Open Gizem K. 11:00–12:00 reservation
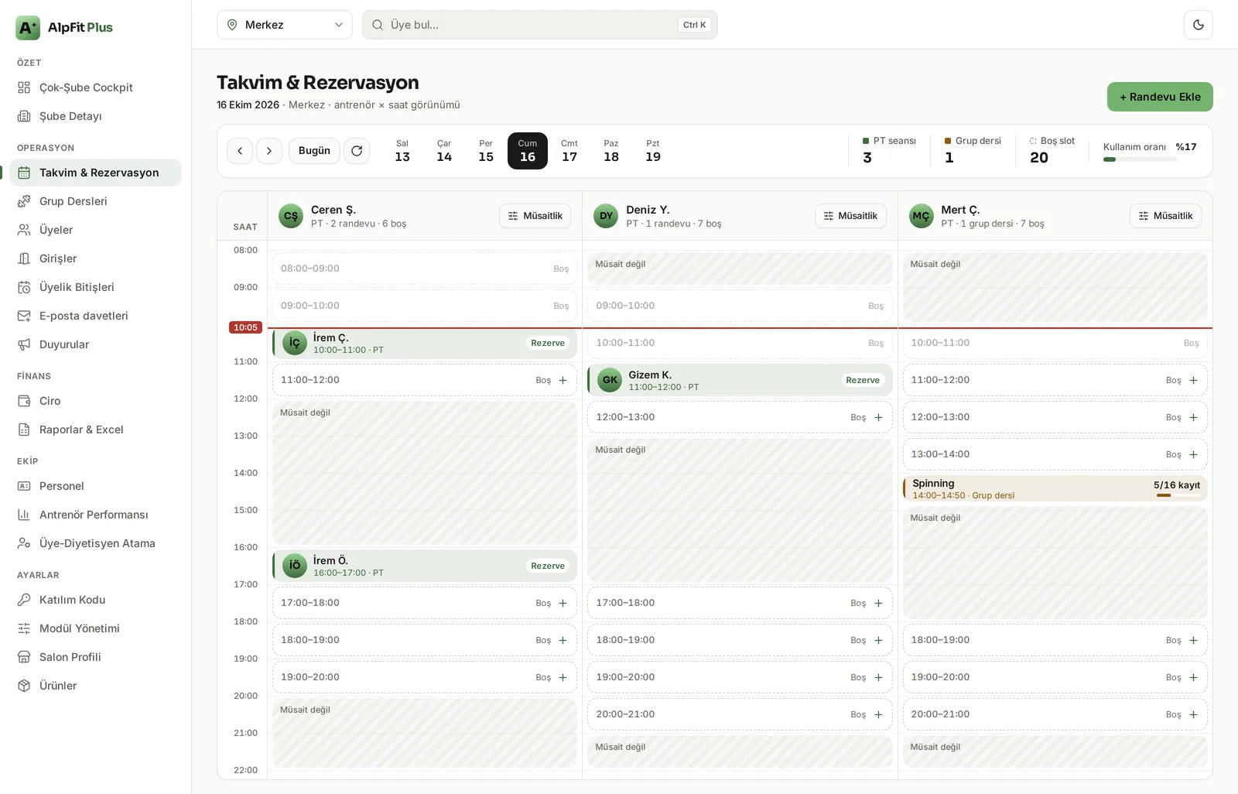This screenshot has height=794, width=1238. (x=740, y=380)
